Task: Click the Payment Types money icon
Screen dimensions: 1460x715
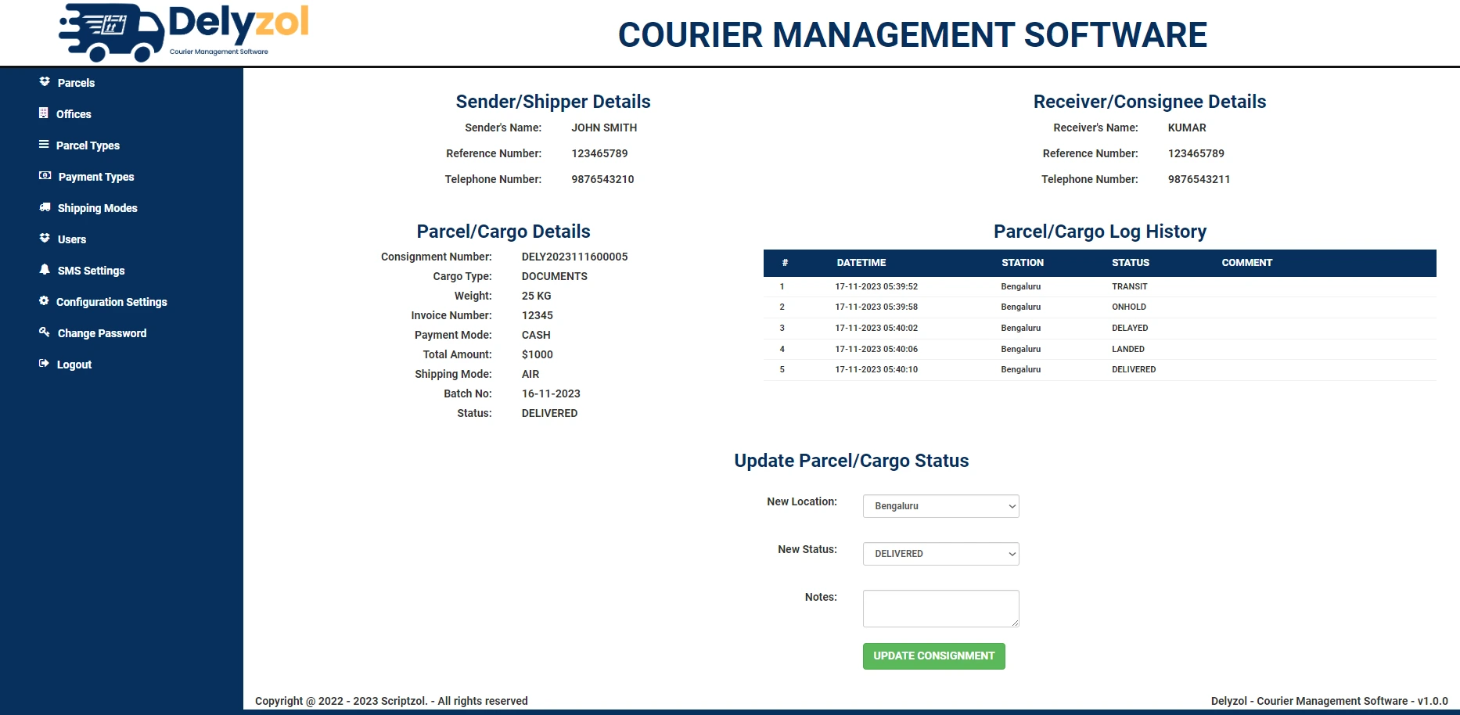Action: tap(45, 176)
